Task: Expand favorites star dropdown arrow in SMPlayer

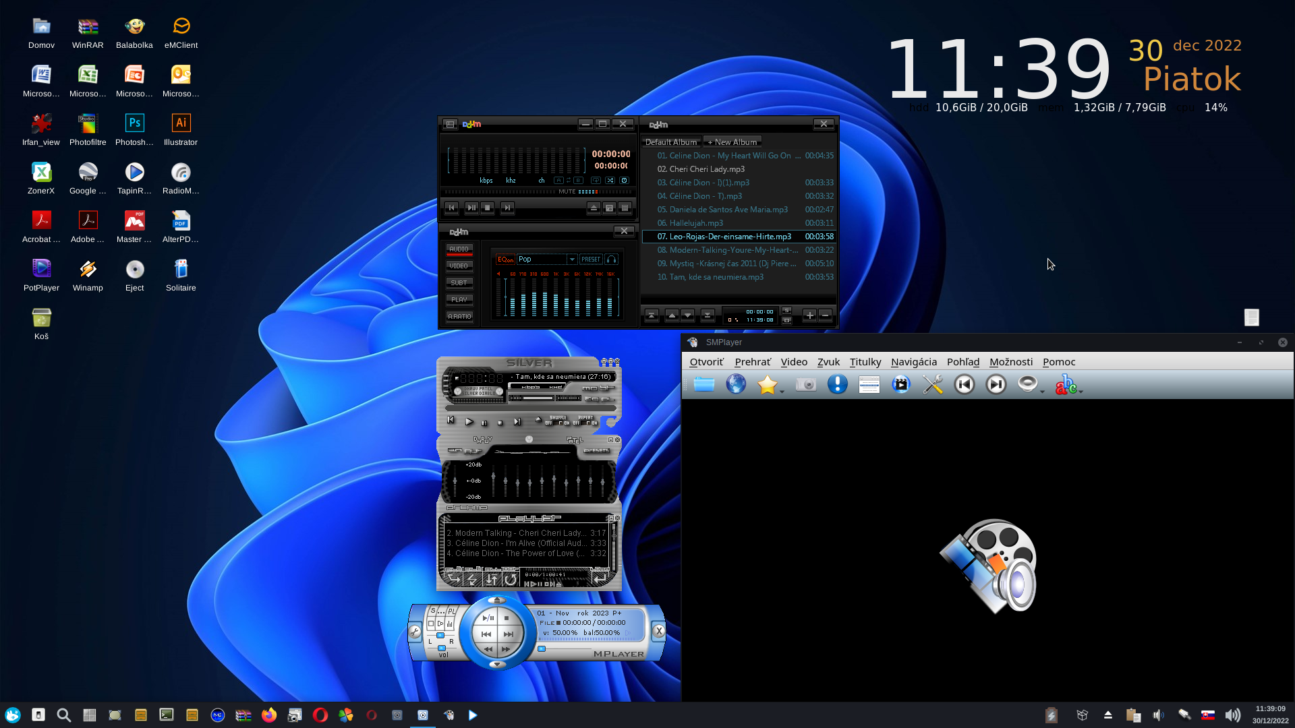Action: (x=782, y=391)
